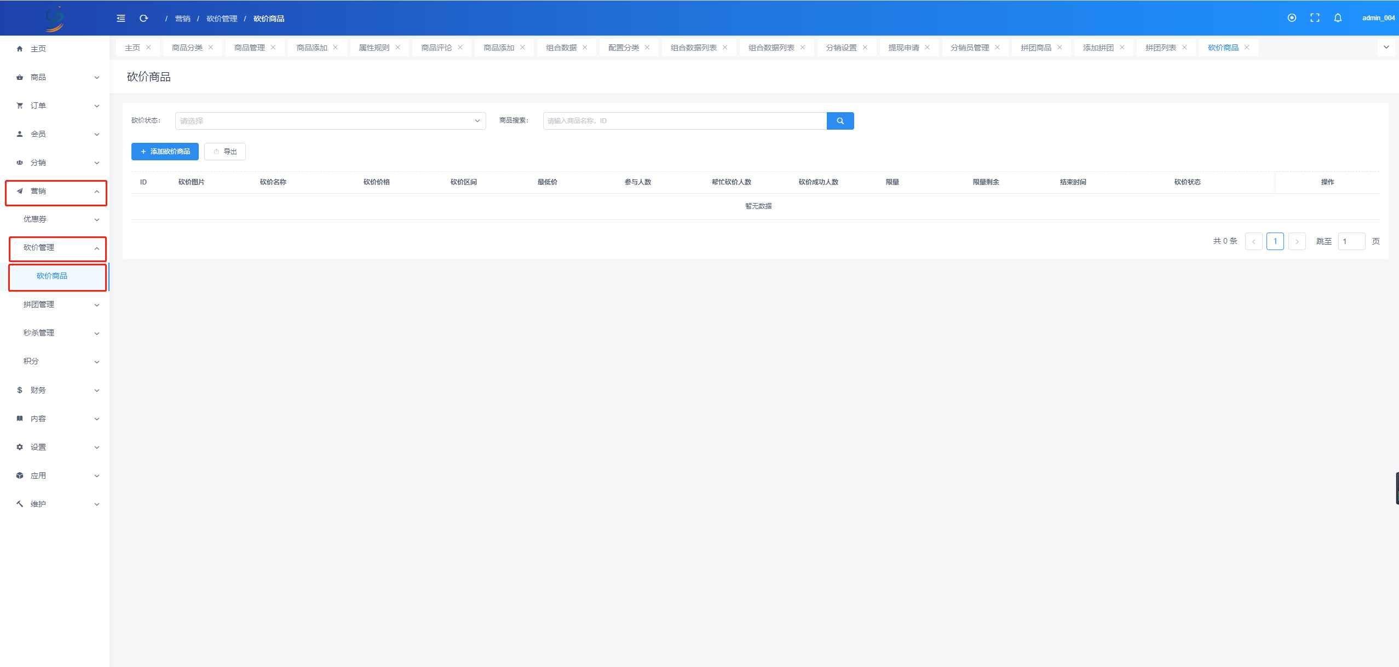The width and height of the screenshot is (1399, 667).
Task: Expand the 商品 sidebar menu
Action: (55, 77)
